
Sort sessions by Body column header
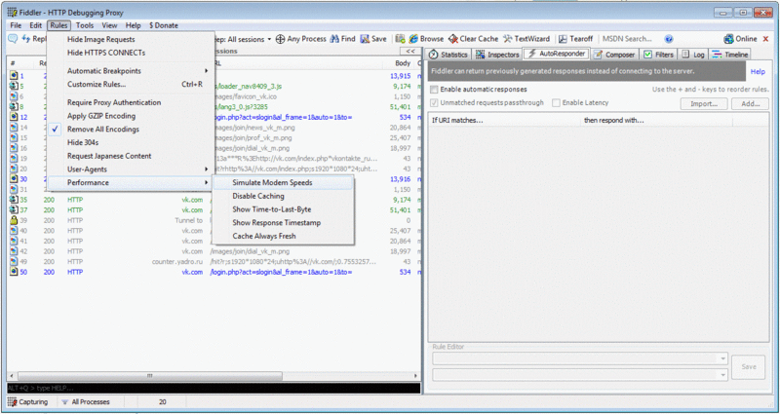pos(403,63)
